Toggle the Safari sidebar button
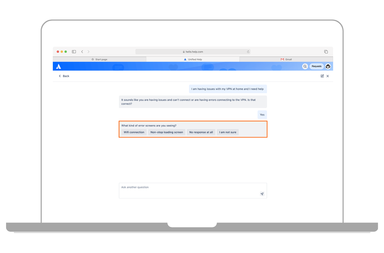 click(x=74, y=52)
